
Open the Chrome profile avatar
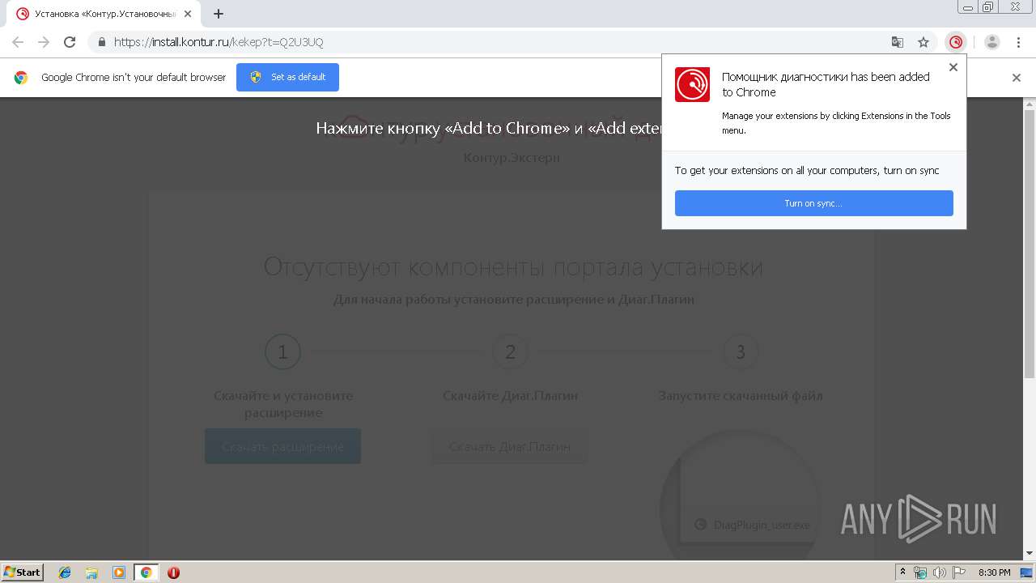[x=992, y=42]
